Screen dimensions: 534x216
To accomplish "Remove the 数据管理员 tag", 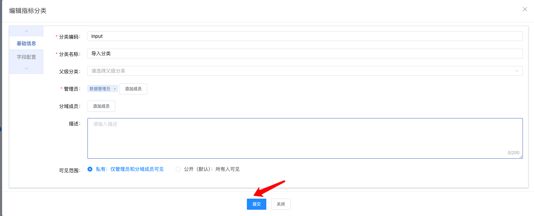I will click(115, 89).
